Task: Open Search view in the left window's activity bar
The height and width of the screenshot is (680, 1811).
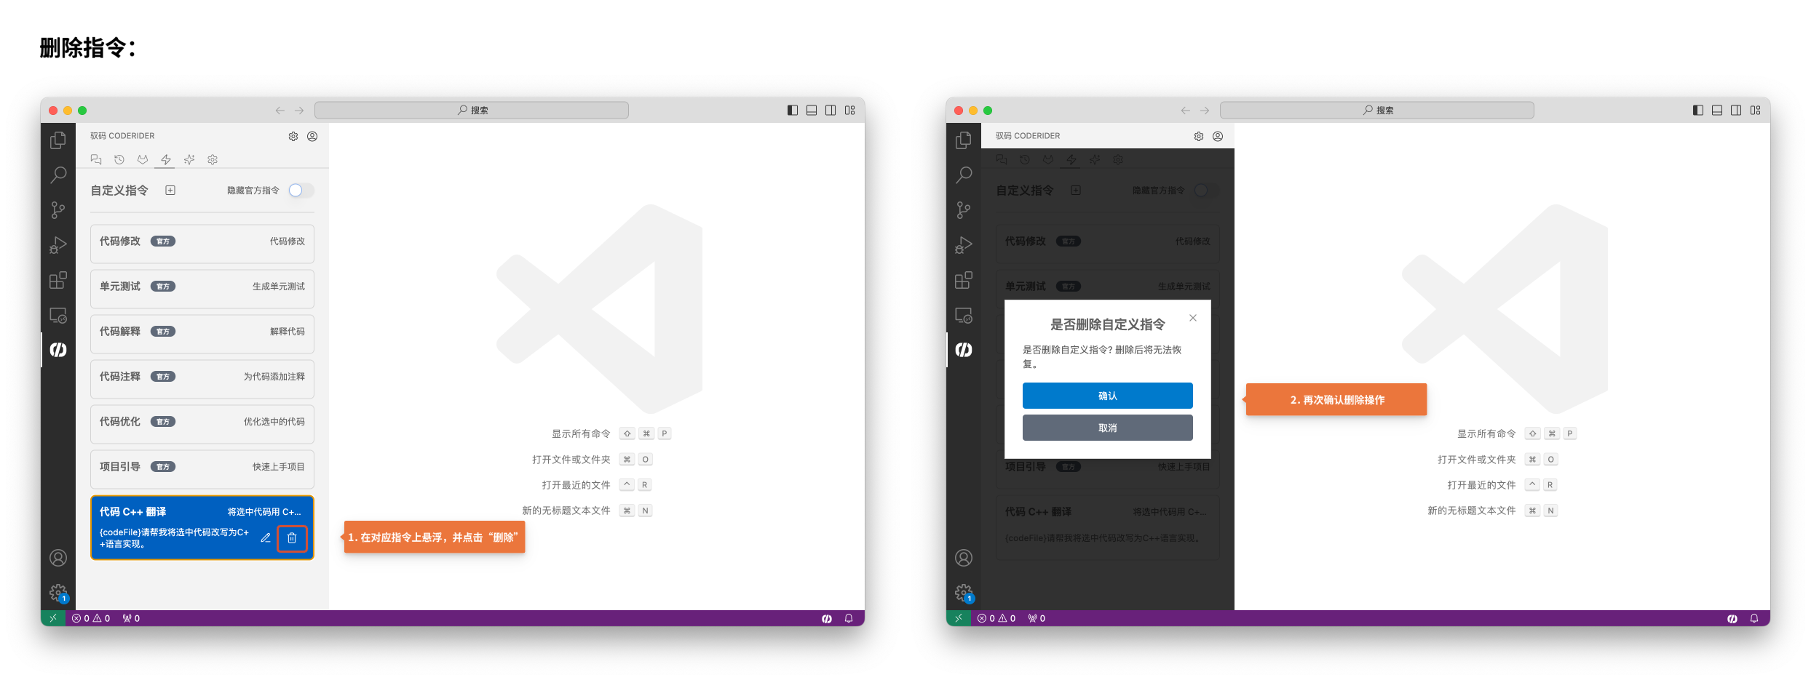Action: point(58,175)
